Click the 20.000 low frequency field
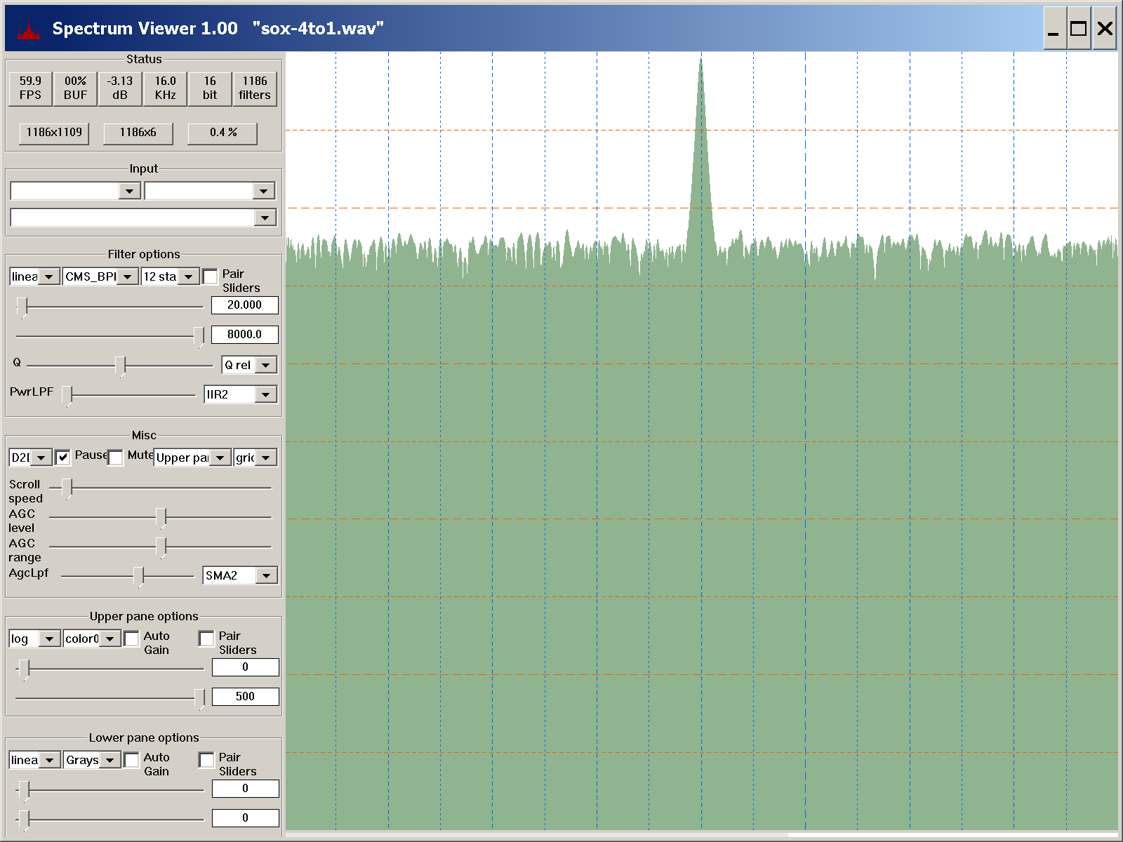 [244, 305]
